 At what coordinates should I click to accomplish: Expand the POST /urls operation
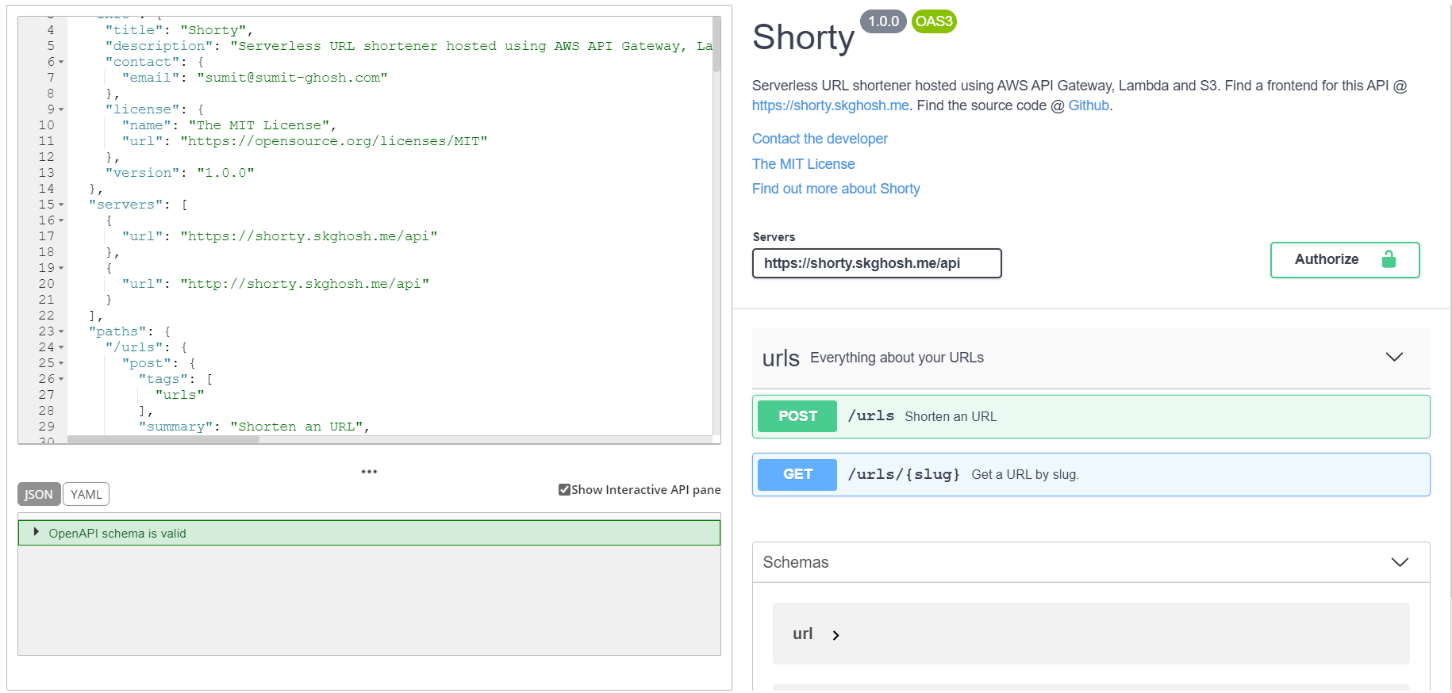click(1090, 417)
